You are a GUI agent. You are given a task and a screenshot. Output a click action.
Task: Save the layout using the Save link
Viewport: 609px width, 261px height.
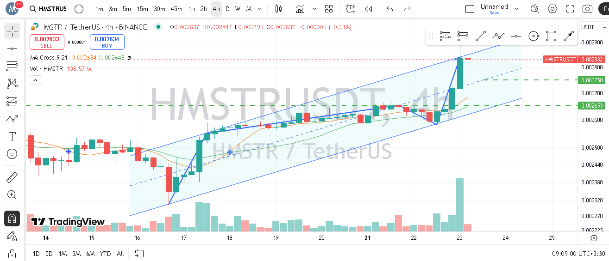click(494, 13)
